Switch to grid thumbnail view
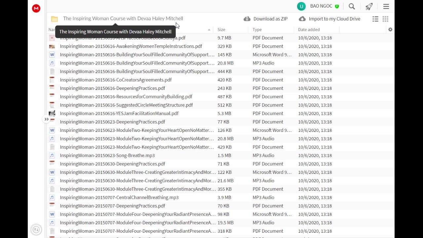Viewport: 423px width, 238px height. [x=385, y=19]
